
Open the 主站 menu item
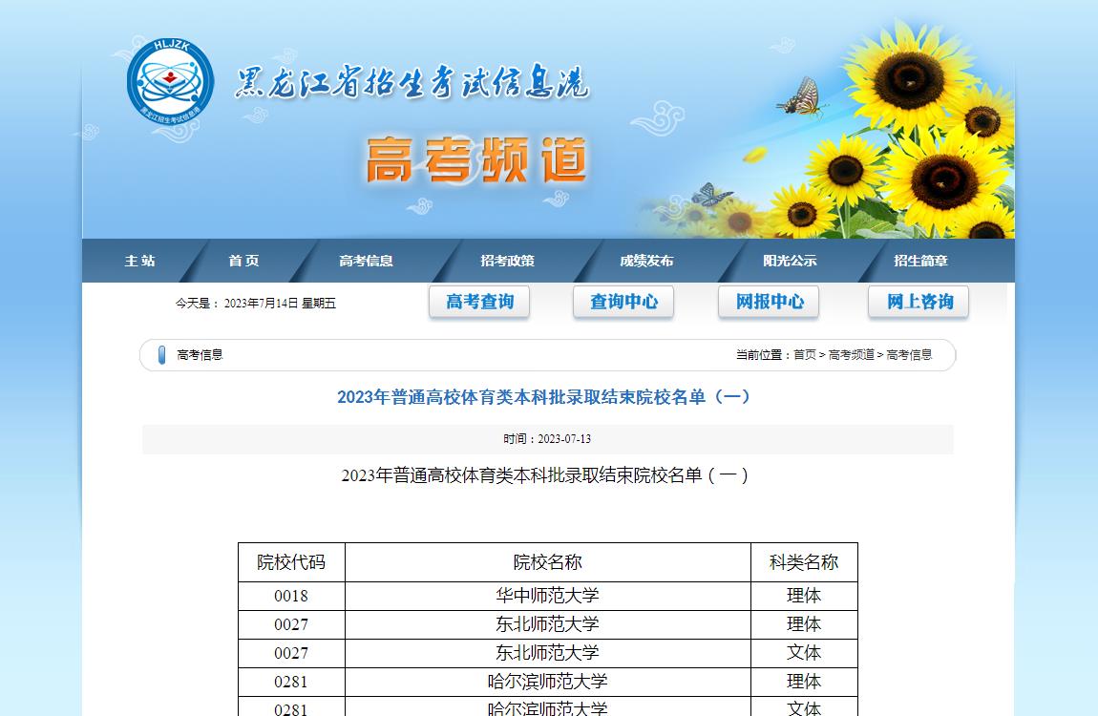[140, 261]
